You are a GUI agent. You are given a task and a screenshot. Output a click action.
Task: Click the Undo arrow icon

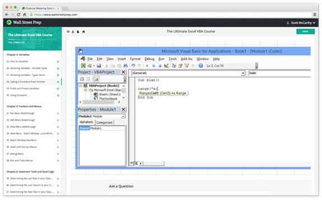133,66
